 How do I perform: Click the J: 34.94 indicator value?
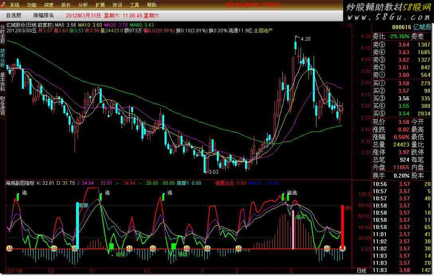[x=85, y=183]
